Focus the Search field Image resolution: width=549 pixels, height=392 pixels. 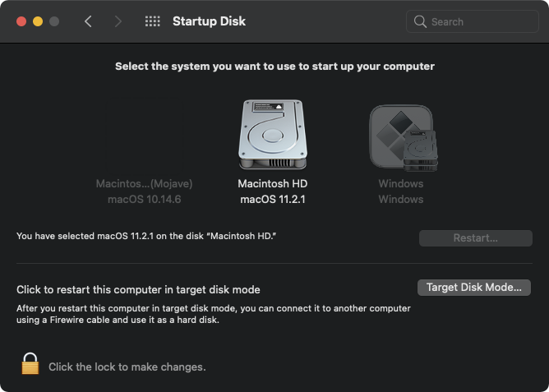click(x=473, y=21)
